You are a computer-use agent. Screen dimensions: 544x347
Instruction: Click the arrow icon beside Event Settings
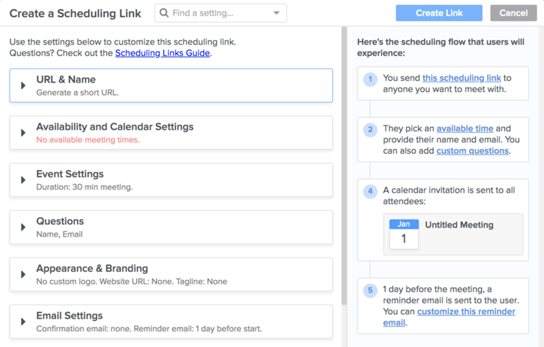(x=23, y=179)
